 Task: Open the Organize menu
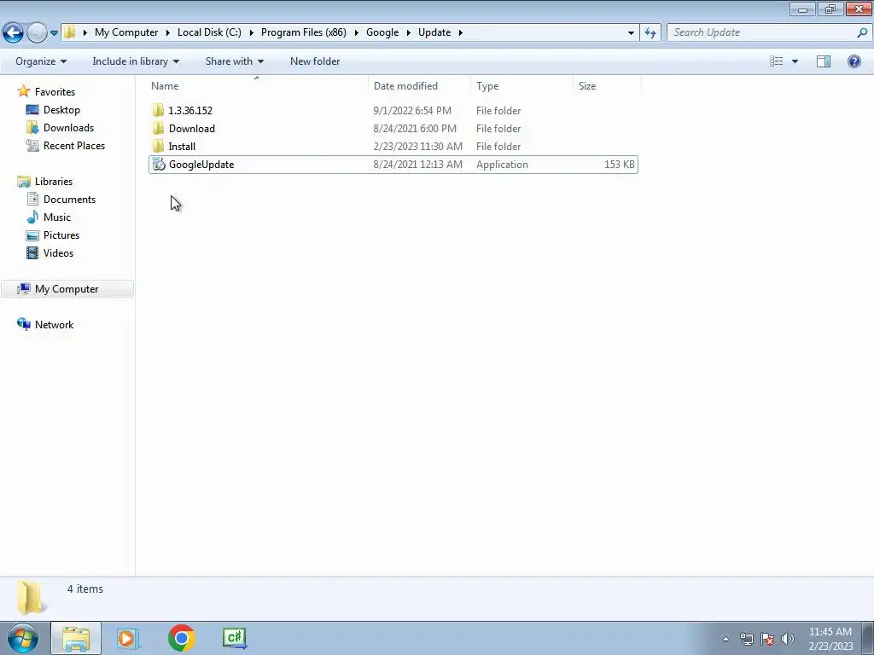coord(41,61)
